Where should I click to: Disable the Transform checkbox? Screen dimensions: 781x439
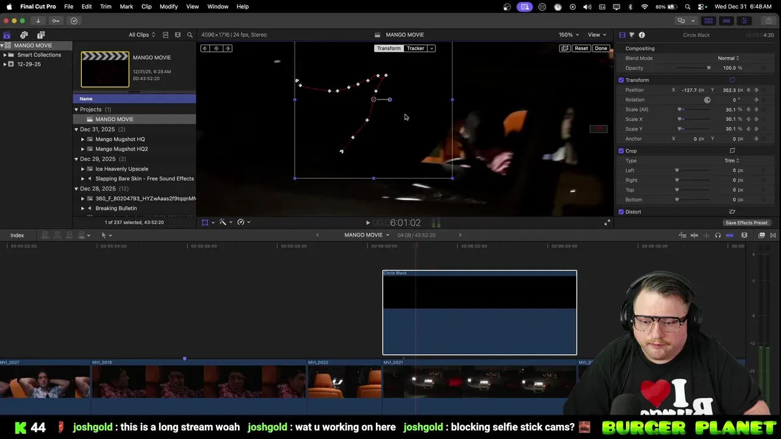coord(621,80)
